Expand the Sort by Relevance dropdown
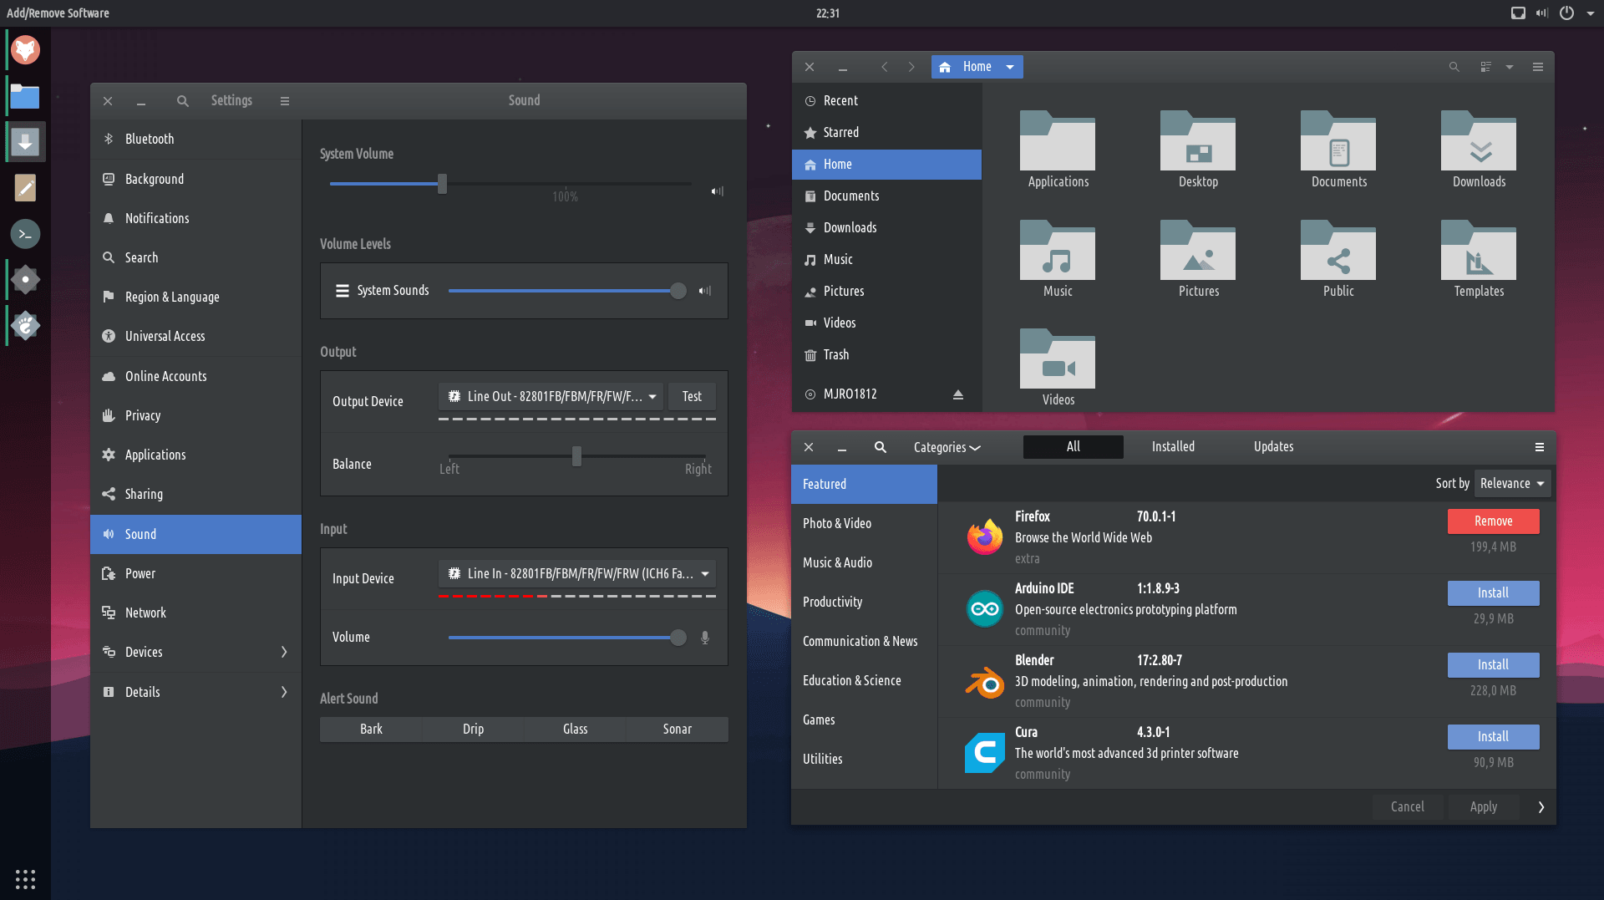Image resolution: width=1604 pixels, height=900 pixels. click(1512, 484)
